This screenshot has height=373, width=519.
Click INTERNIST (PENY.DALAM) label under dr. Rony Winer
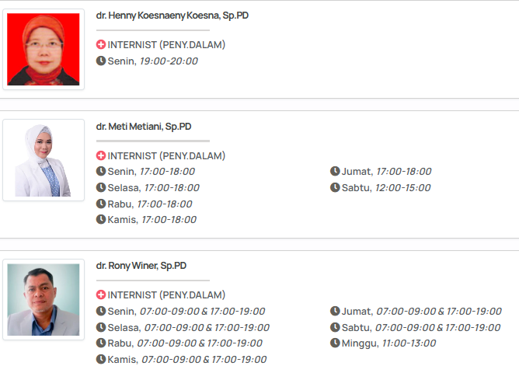pyautogui.click(x=166, y=295)
